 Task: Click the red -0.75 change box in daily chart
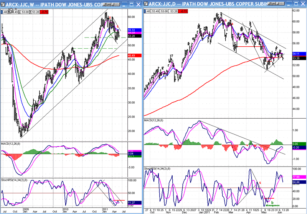tap(183, 11)
